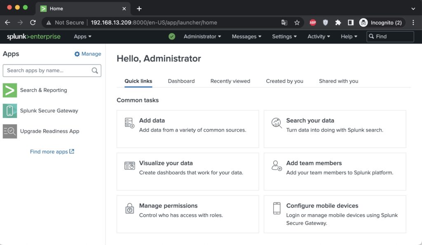The image size is (422, 245).
Task: Click the Search & Reporting app name
Action: pyautogui.click(x=44, y=90)
